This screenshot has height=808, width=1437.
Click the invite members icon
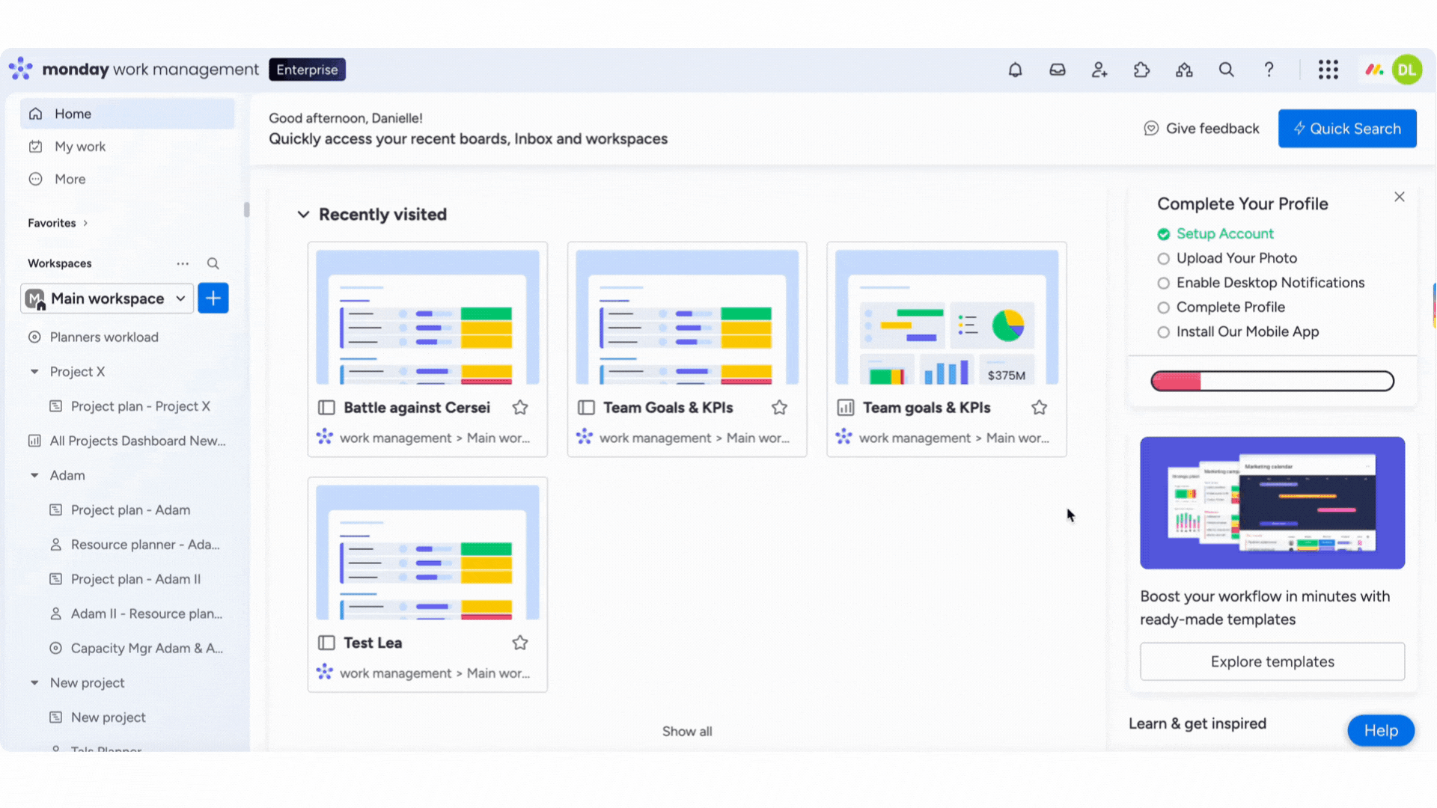coord(1099,70)
